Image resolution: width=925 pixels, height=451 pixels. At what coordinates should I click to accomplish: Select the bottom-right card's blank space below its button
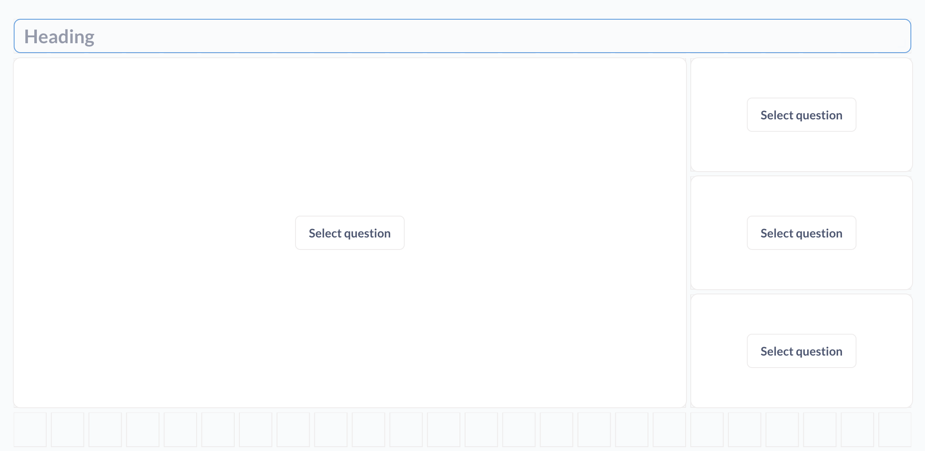tap(801, 387)
